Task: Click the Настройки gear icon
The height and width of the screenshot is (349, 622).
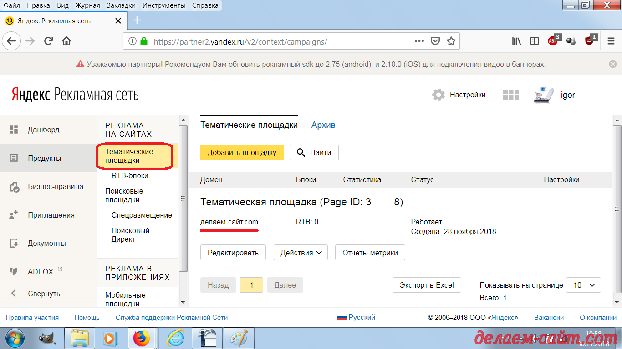Action: (438, 95)
